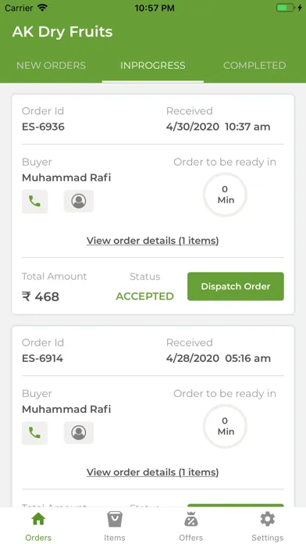
Task: Click Dispatch Order for ES-6936
Action: click(x=236, y=286)
